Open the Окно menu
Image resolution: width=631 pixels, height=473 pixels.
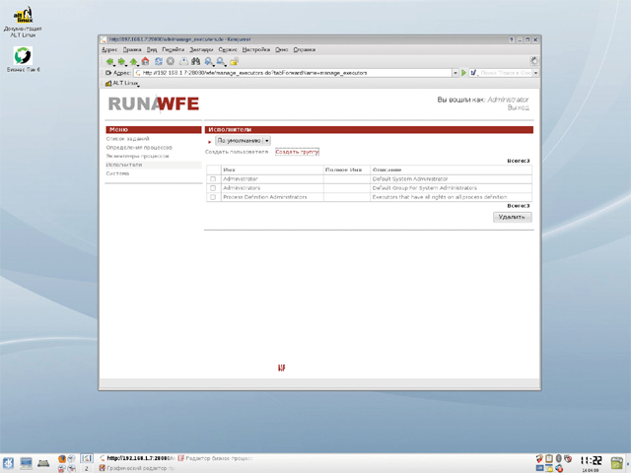(x=282, y=49)
